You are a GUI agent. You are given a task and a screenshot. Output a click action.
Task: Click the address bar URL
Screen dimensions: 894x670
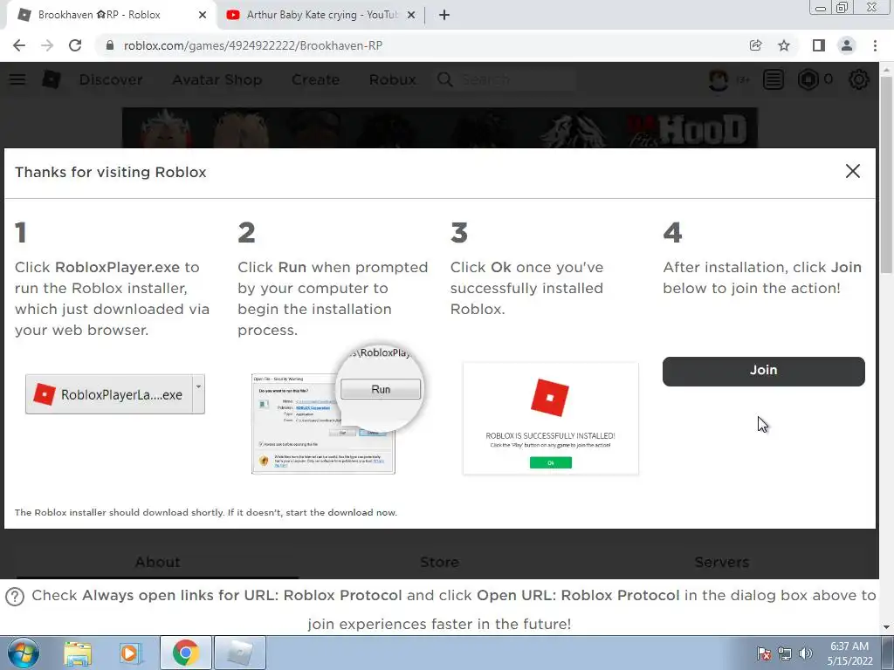(x=253, y=45)
